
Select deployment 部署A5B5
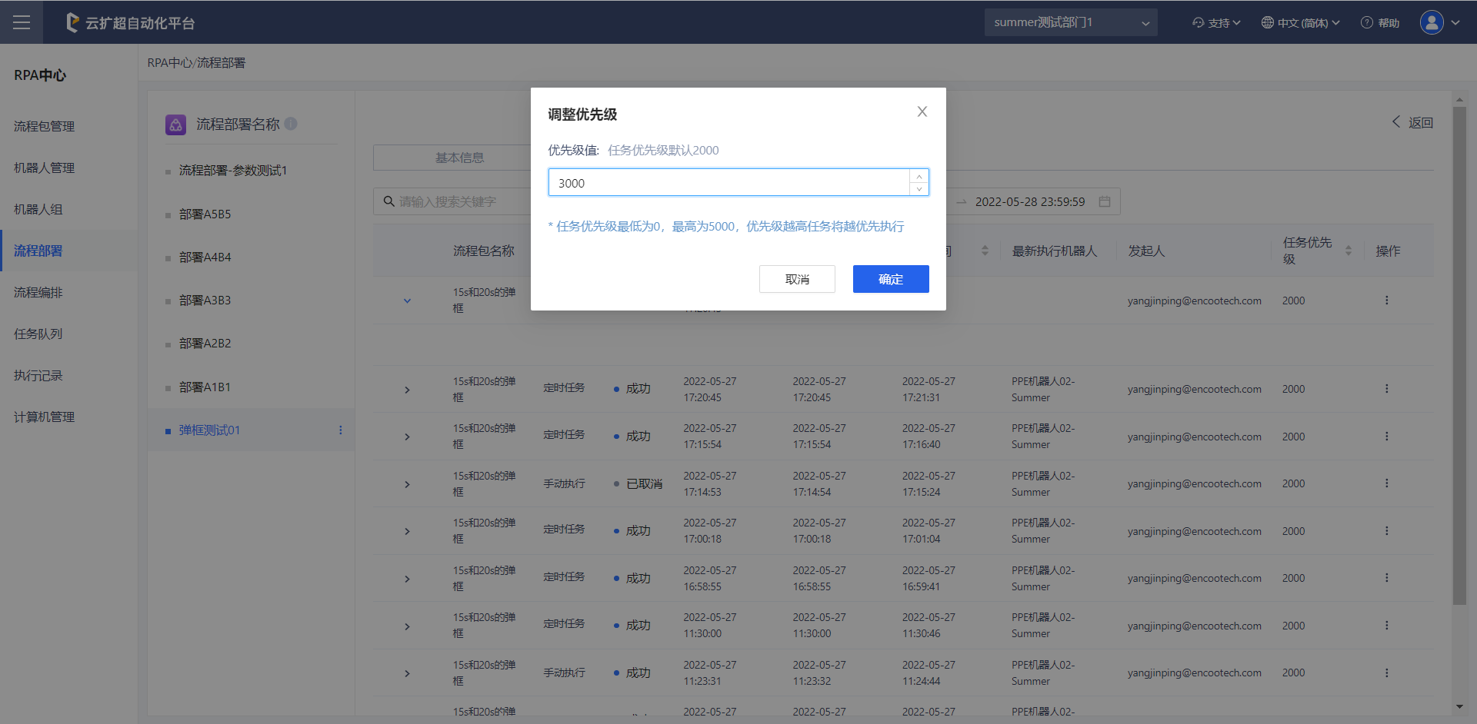pyautogui.click(x=205, y=214)
